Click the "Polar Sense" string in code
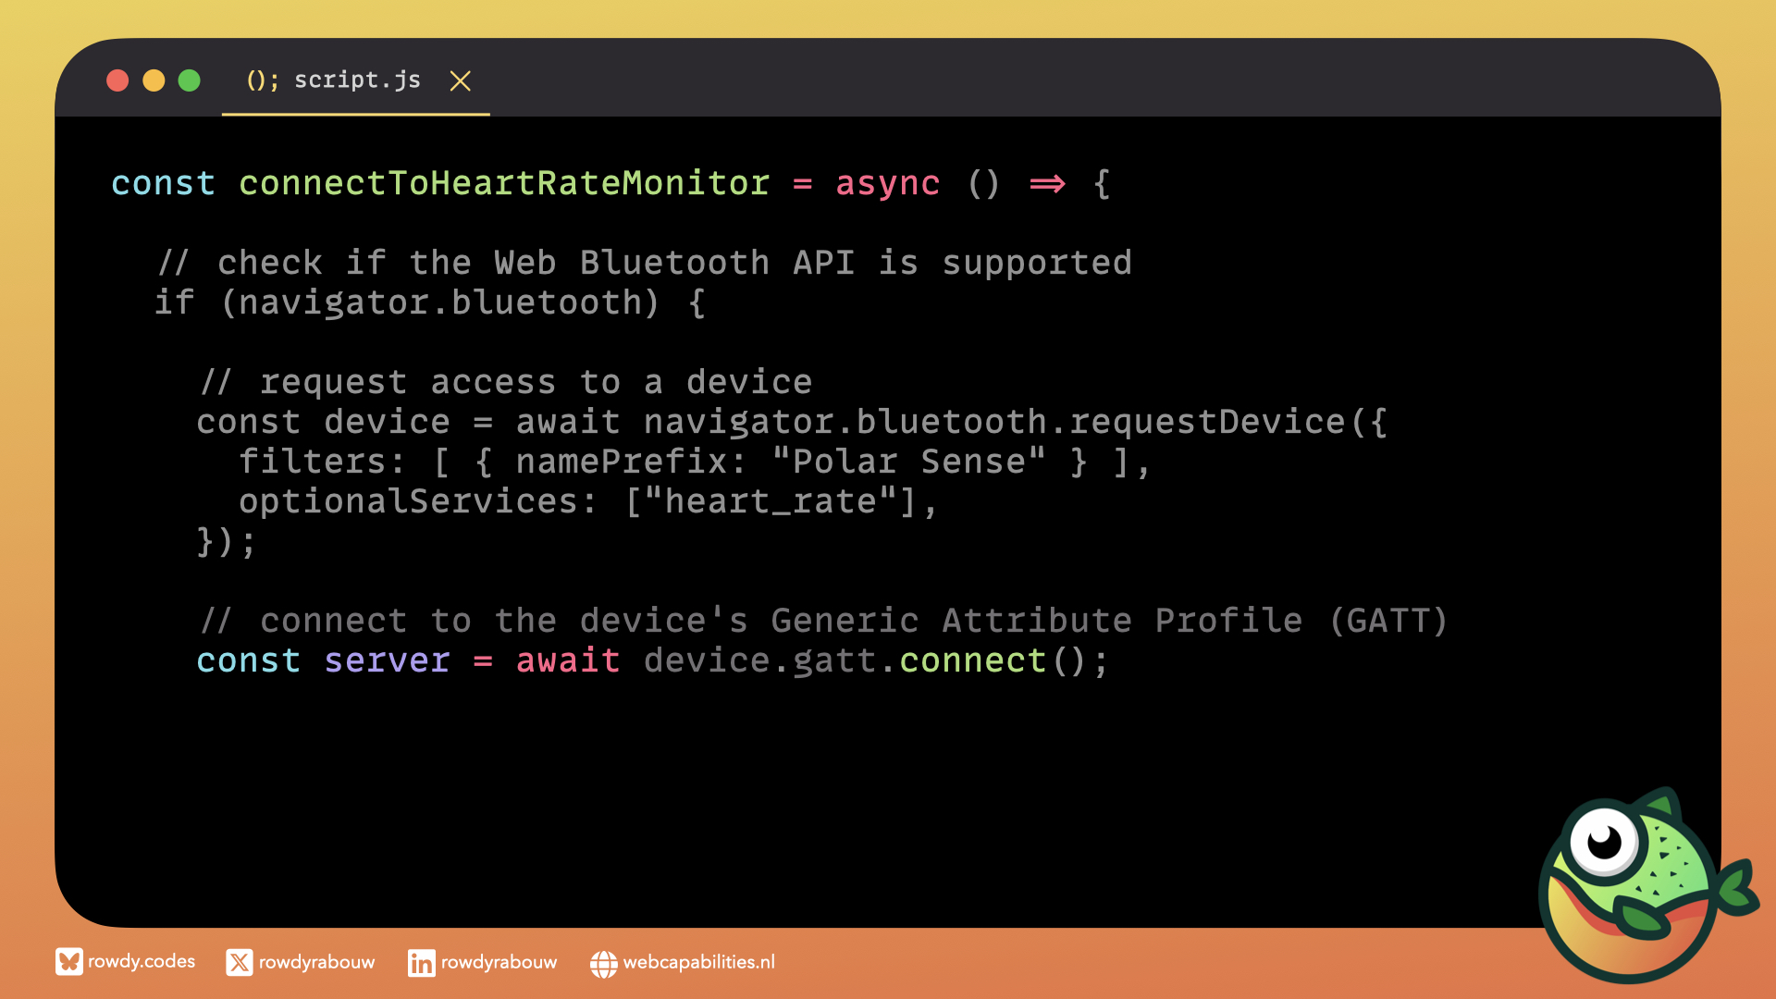This screenshot has width=1776, height=999. pos(908,462)
